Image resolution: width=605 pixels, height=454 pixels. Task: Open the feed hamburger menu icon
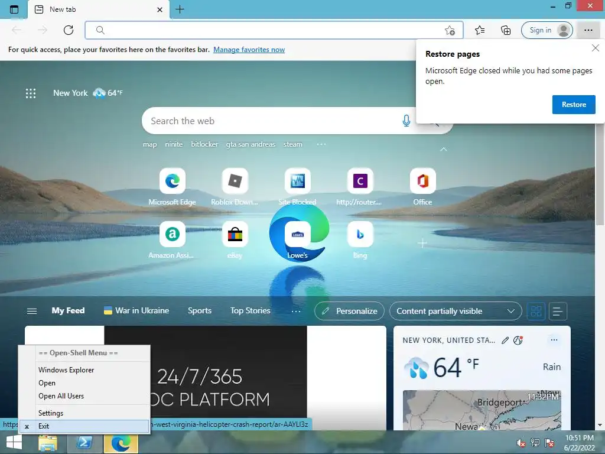[x=32, y=311]
